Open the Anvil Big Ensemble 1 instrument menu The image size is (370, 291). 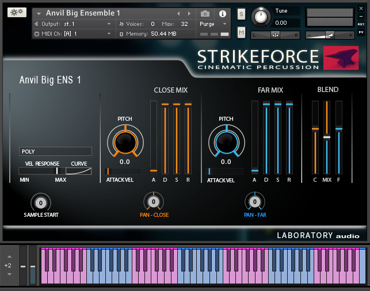[x=39, y=13]
